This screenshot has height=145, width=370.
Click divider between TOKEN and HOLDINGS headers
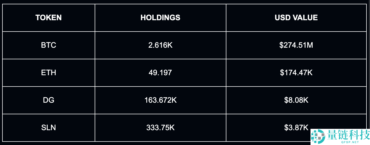(95, 18)
